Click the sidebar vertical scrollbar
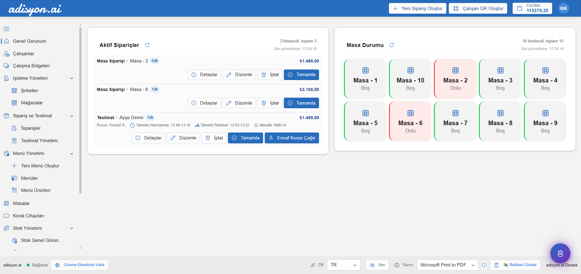Screen dimensions: 581x274 tap(80, 109)
